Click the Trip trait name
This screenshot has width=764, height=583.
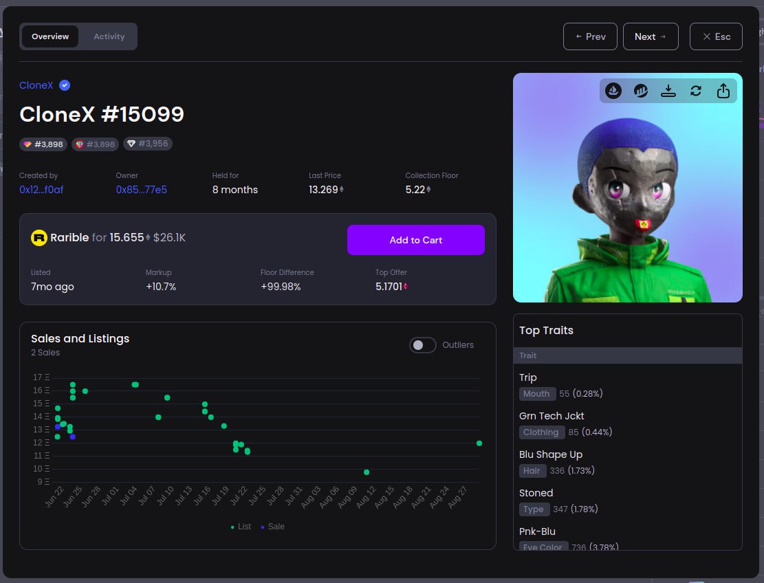click(x=527, y=377)
